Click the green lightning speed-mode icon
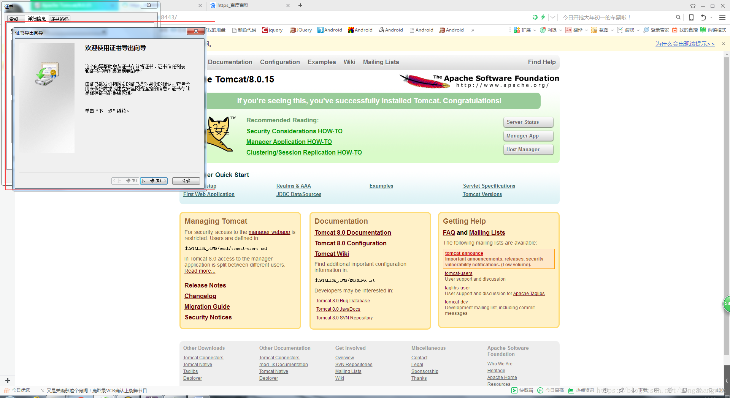The width and height of the screenshot is (730, 398). click(543, 17)
